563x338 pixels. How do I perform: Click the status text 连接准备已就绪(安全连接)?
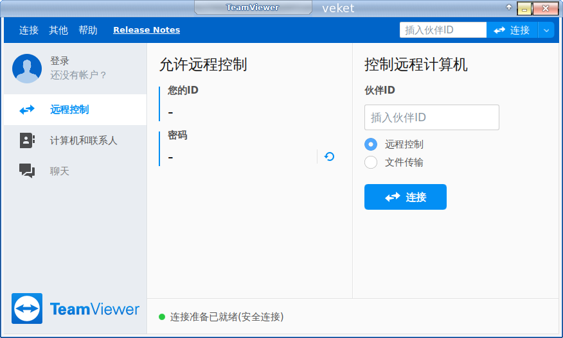227,317
